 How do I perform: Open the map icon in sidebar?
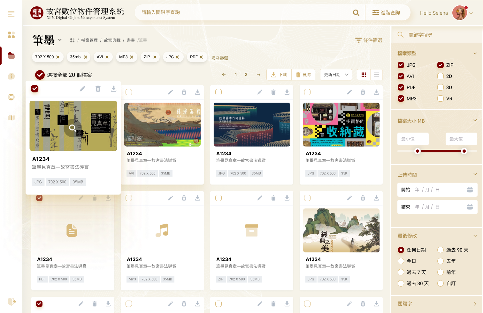pos(11,118)
